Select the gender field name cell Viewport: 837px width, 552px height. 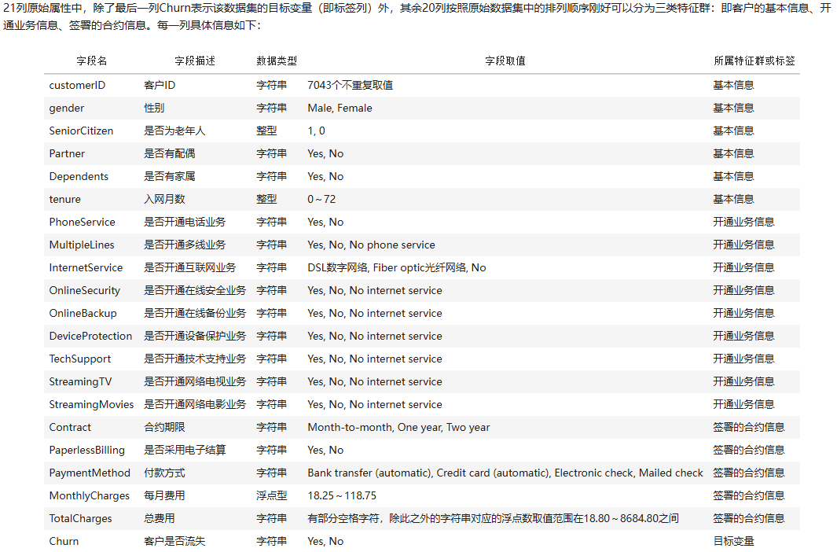click(x=67, y=109)
